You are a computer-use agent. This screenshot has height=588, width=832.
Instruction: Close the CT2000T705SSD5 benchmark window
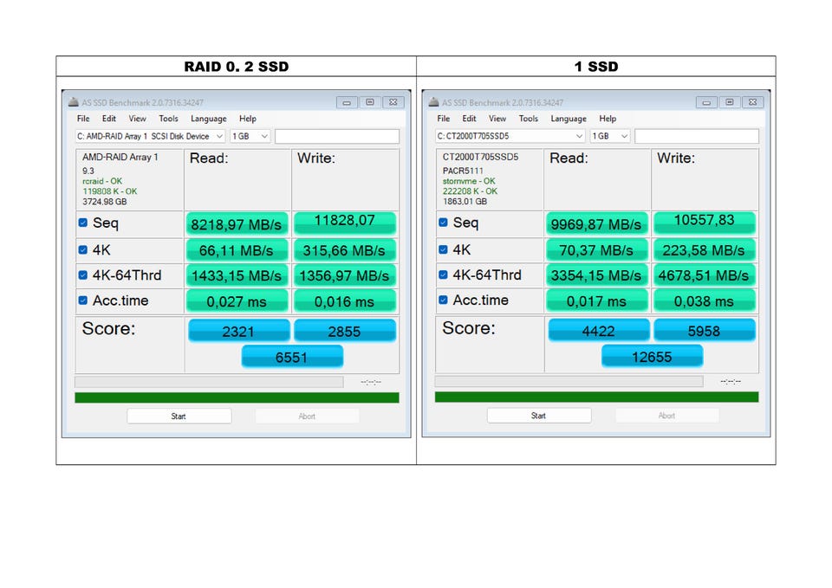(753, 102)
